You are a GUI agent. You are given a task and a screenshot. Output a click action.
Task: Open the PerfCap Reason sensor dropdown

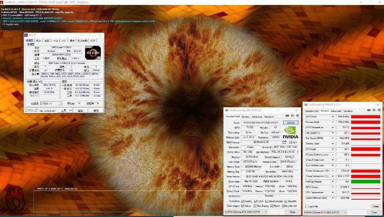(332, 181)
